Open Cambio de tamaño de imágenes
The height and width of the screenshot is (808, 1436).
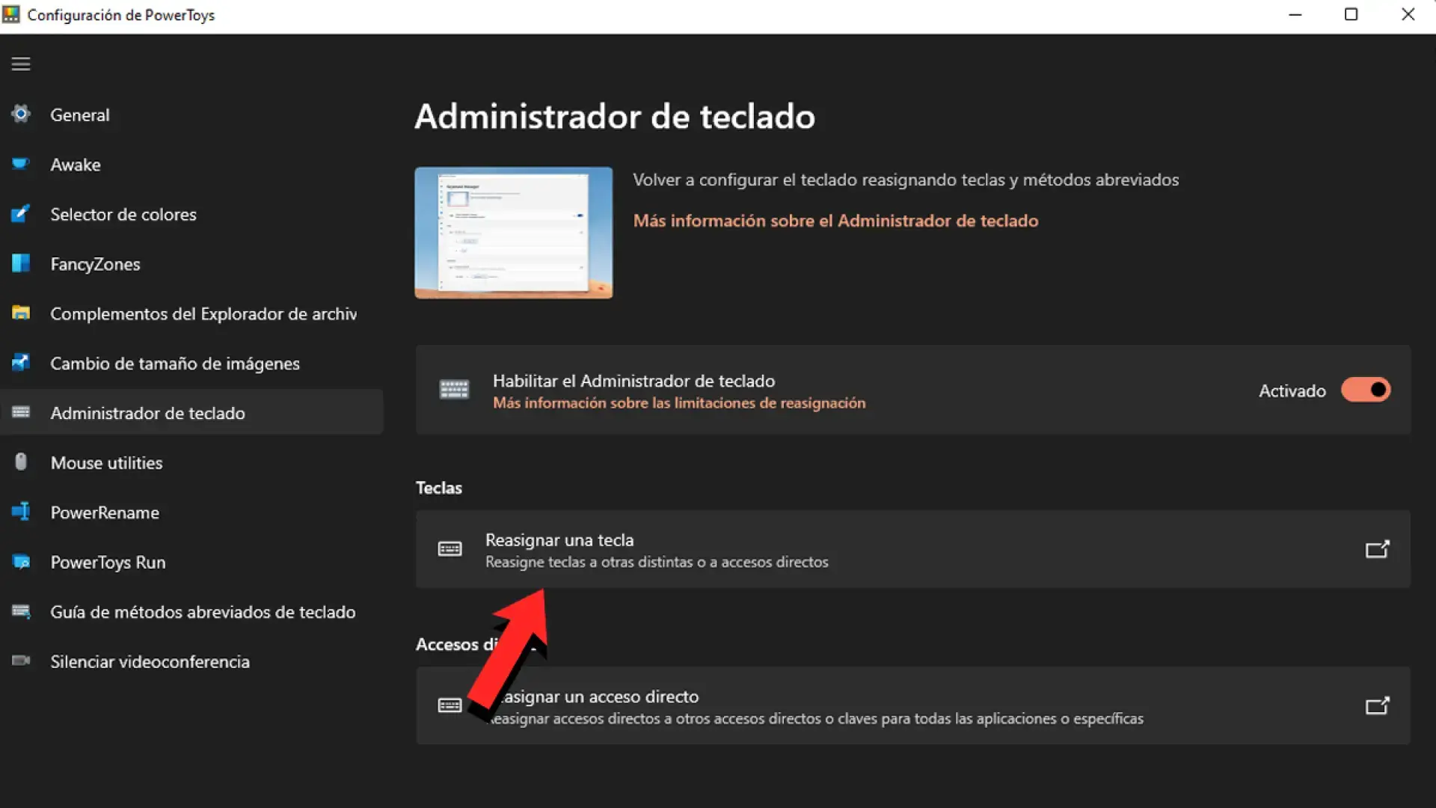tap(175, 363)
